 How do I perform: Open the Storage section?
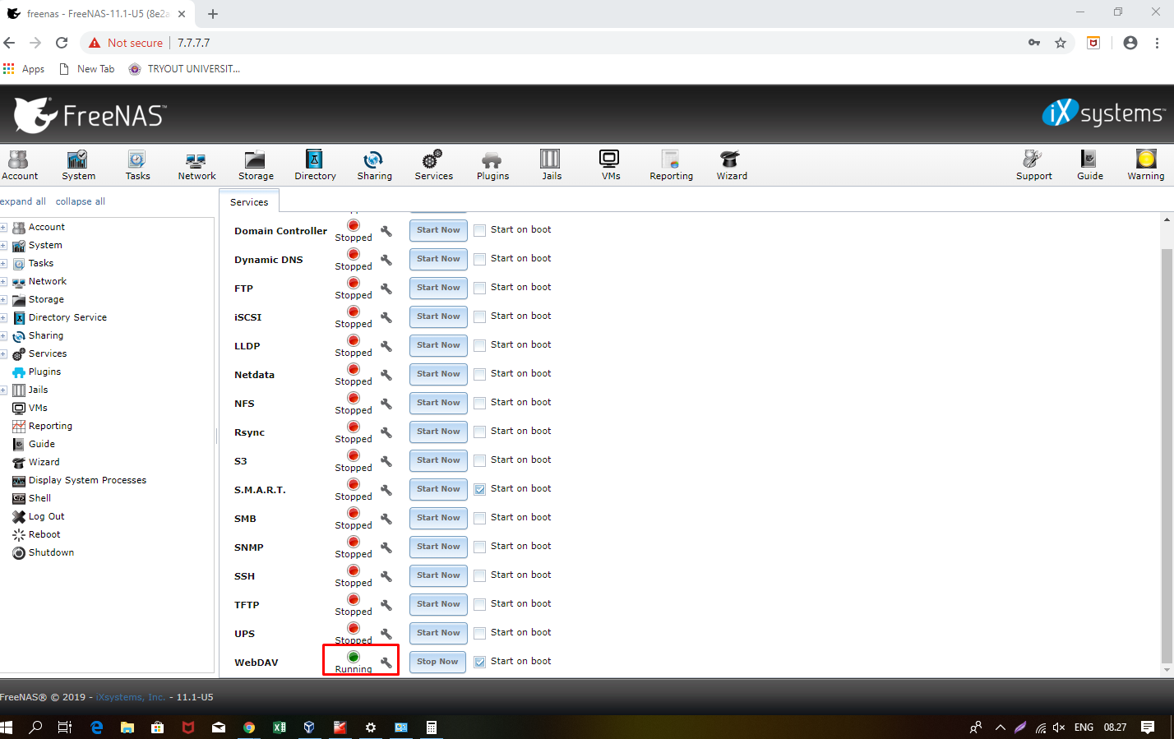pyautogui.click(x=255, y=164)
